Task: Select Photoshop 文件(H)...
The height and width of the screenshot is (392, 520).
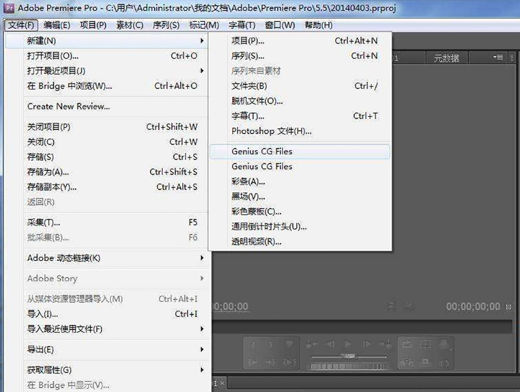Action: [x=300, y=131]
